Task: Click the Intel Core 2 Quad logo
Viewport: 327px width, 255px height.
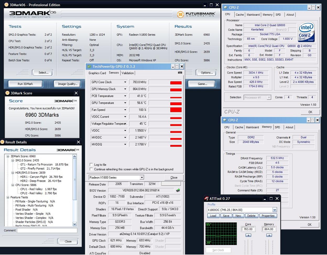Action: pos(306,32)
